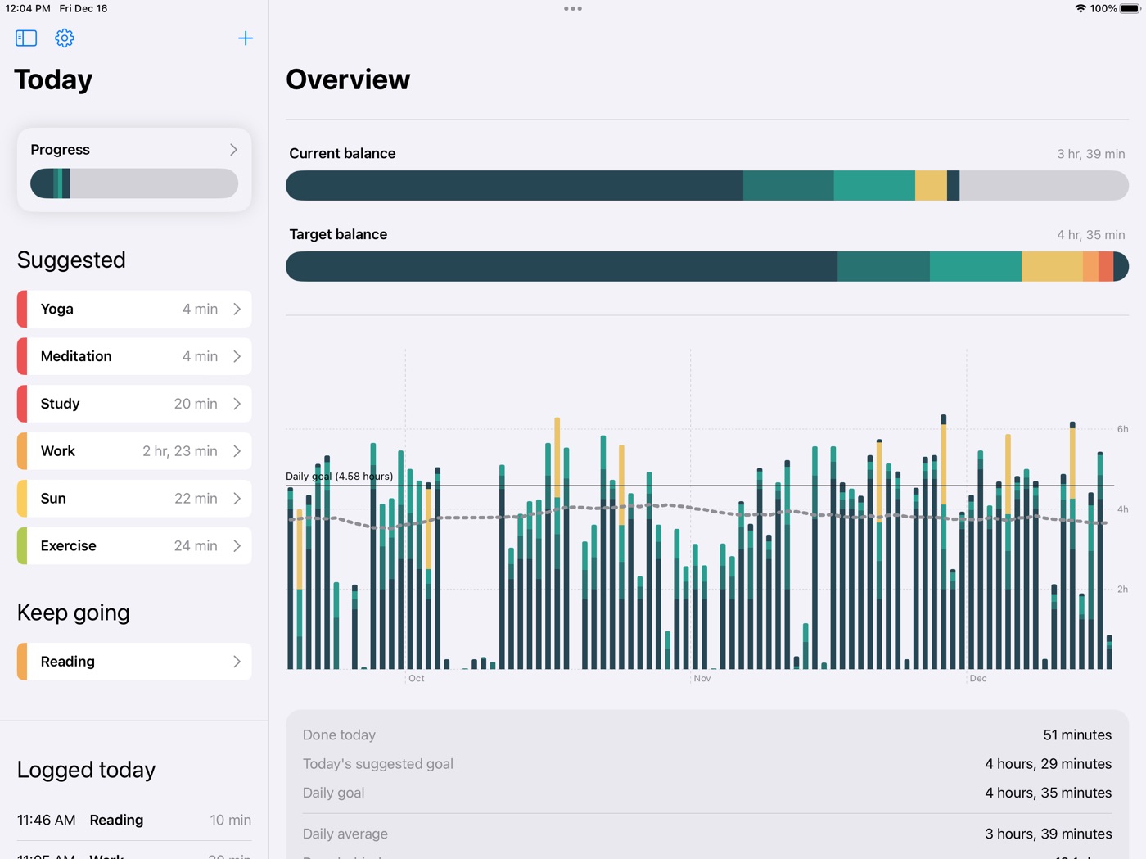Tap the Nov label on chart axis
The width and height of the screenshot is (1146, 859).
tap(702, 679)
